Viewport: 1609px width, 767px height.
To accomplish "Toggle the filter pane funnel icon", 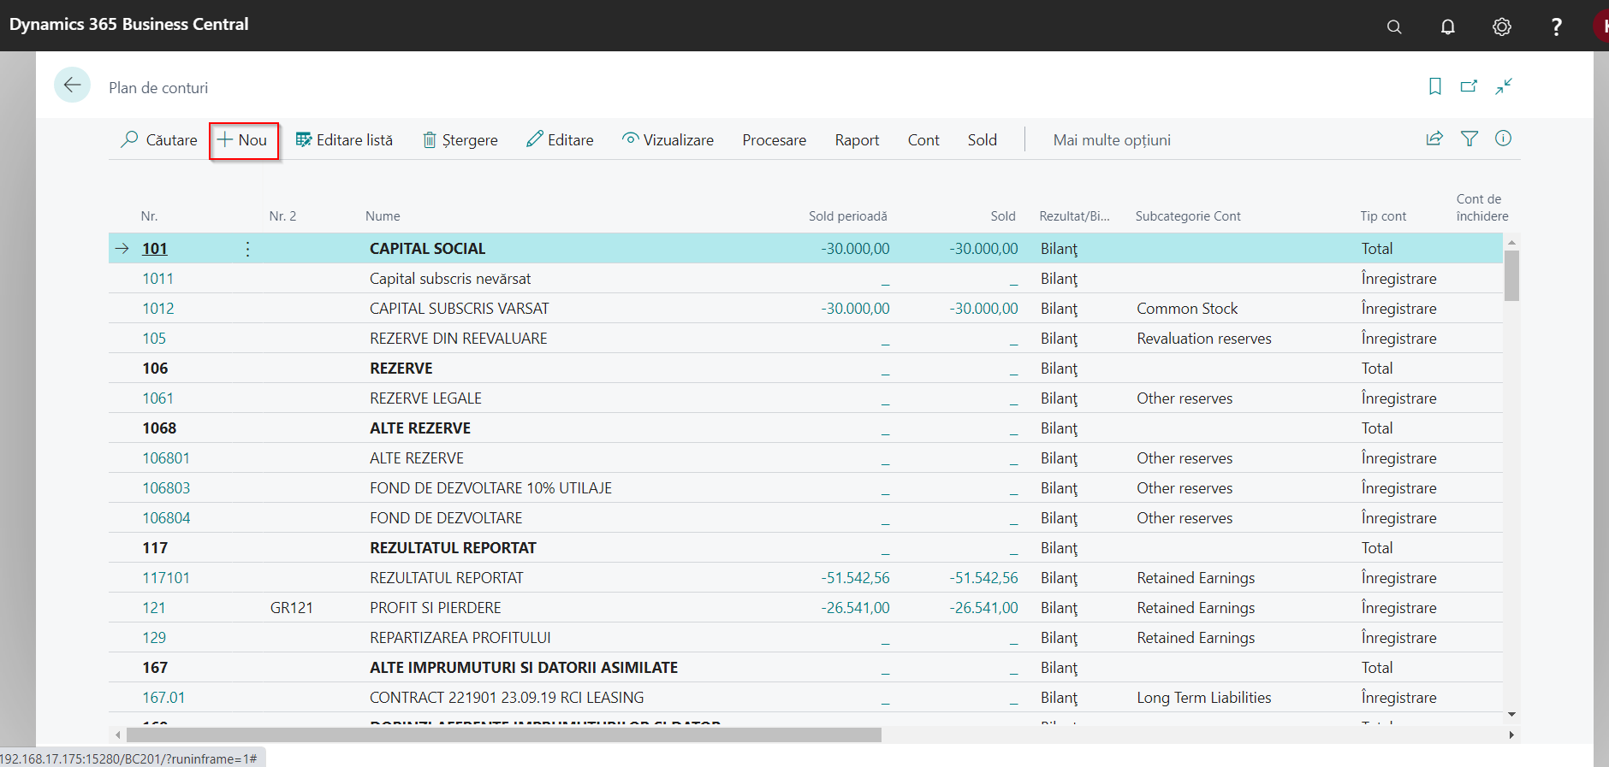I will 1469,139.
